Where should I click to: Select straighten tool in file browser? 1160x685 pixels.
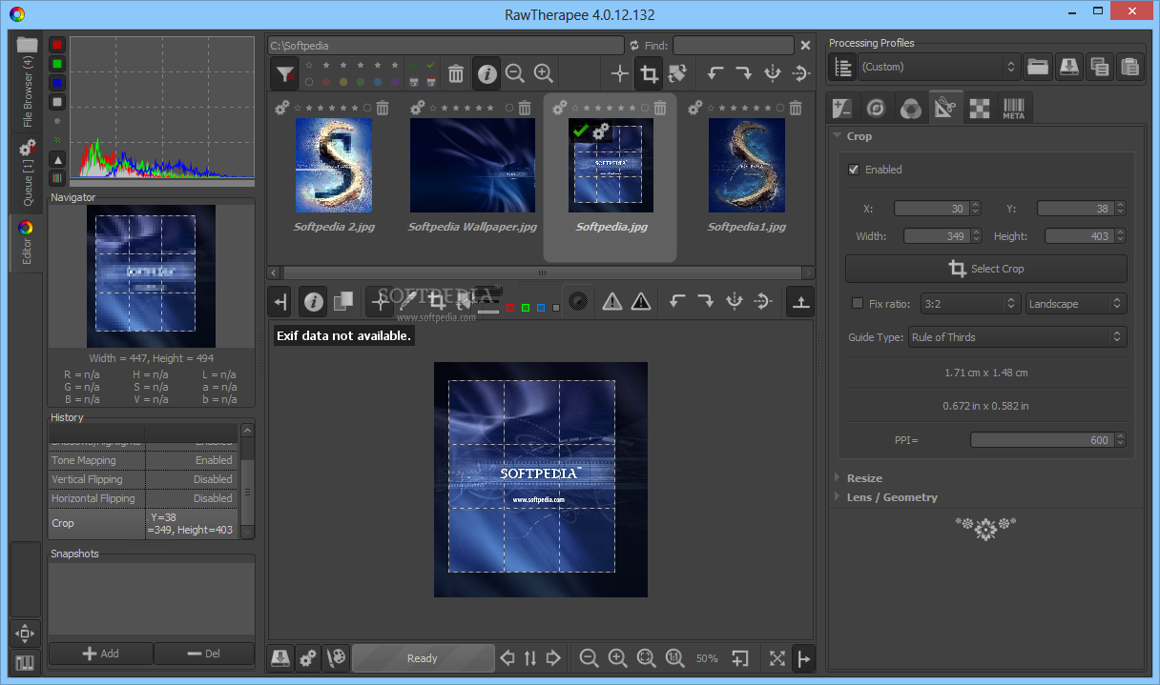(677, 73)
